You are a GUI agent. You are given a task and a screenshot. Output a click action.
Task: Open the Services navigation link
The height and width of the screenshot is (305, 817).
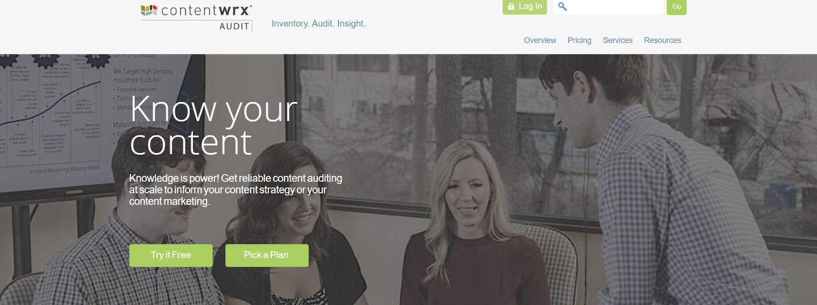(x=618, y=40)
